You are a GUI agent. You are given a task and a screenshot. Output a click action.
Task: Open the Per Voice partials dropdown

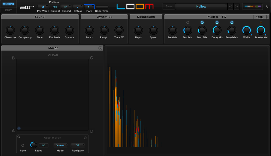pyautogui.click(x=43, y=7)
